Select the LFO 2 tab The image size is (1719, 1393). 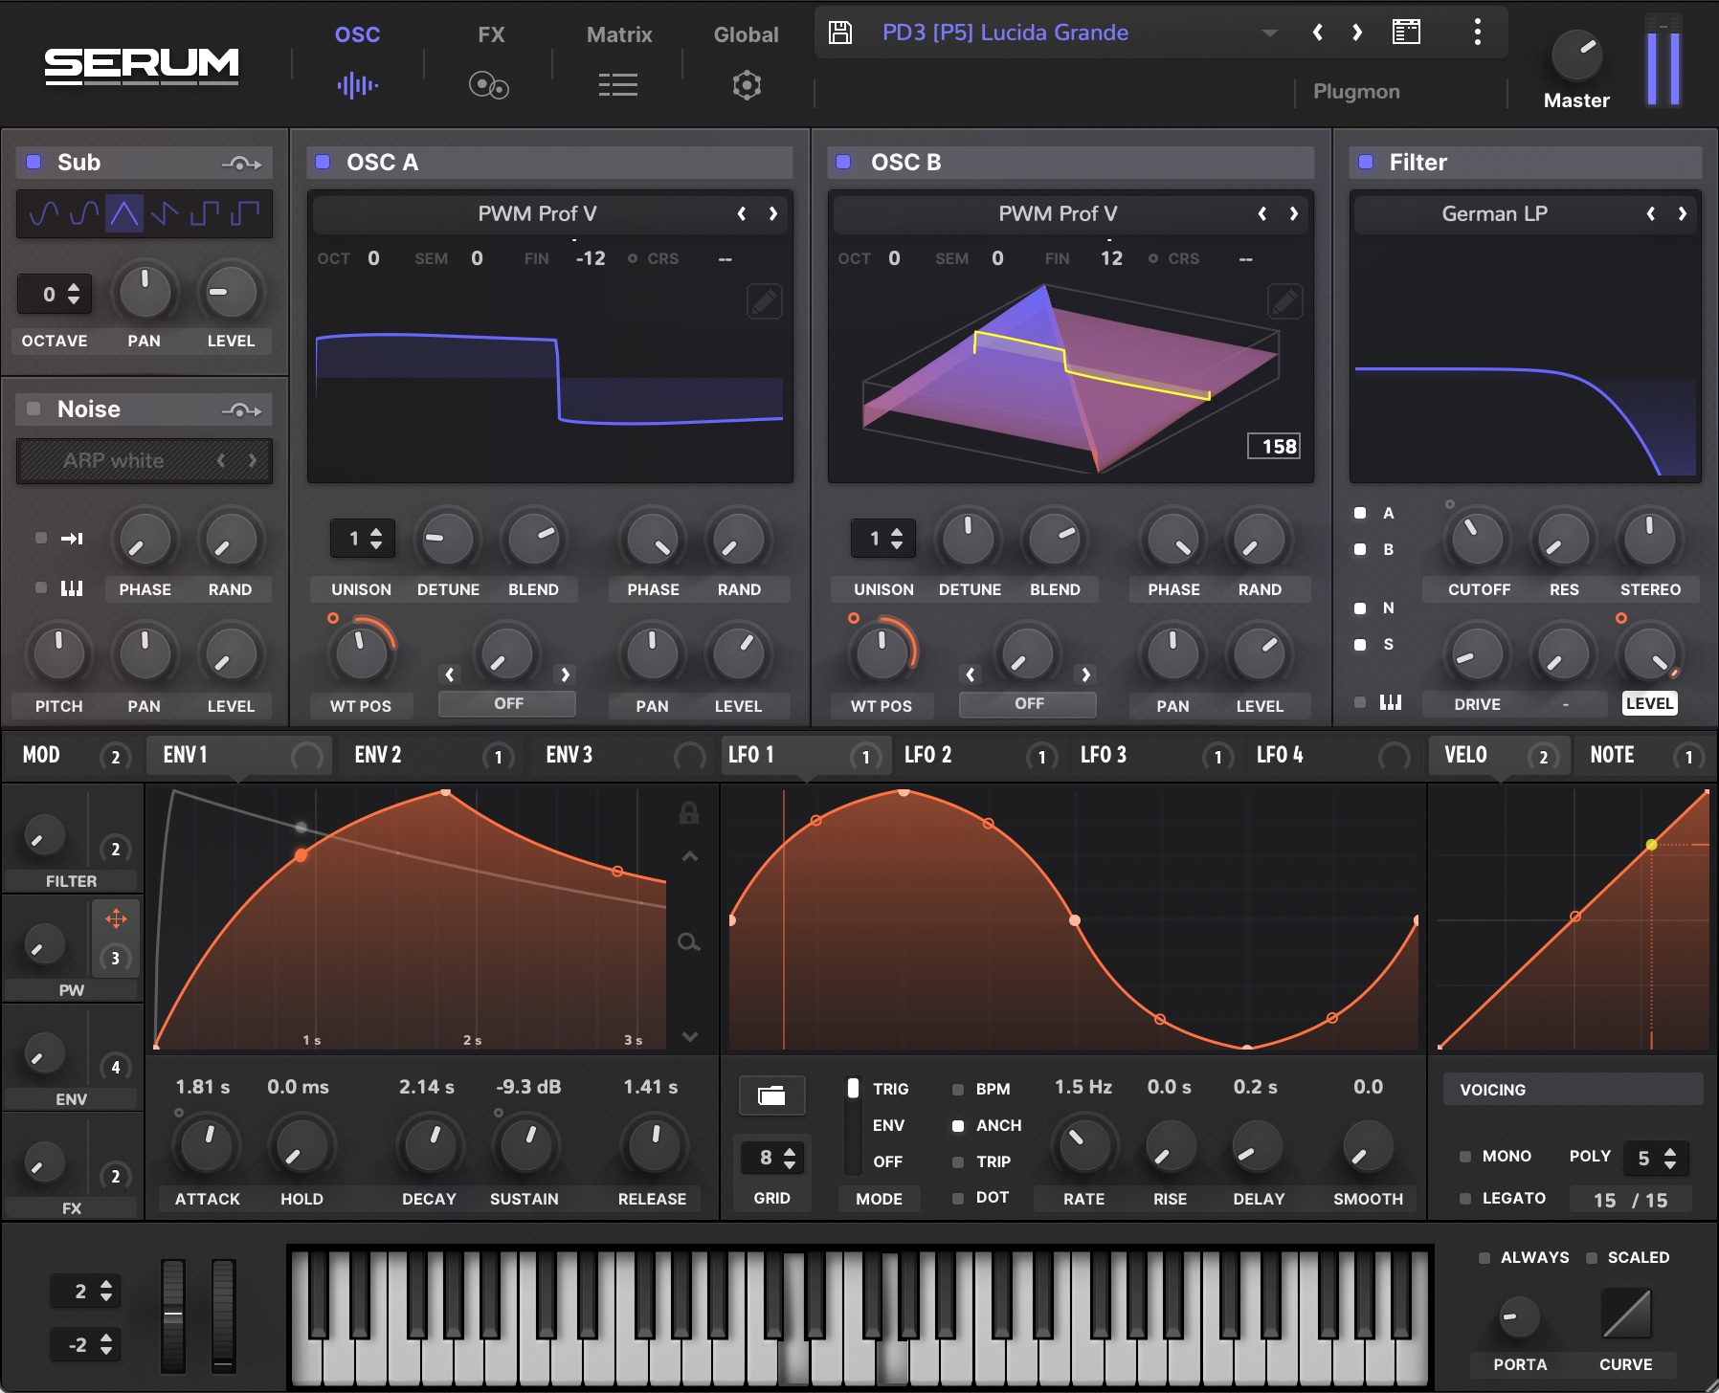pyautogui.click(x=978, y=756)
